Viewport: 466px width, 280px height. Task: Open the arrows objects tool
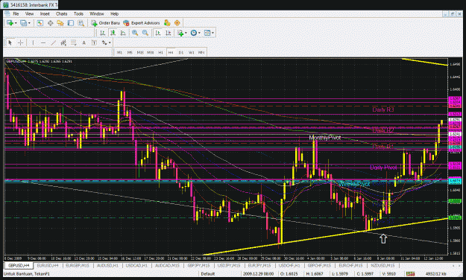click(104, 42)
